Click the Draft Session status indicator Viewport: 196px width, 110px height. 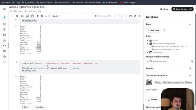coord(103,16)
